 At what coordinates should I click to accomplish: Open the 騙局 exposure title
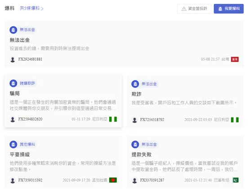[15, 94]
